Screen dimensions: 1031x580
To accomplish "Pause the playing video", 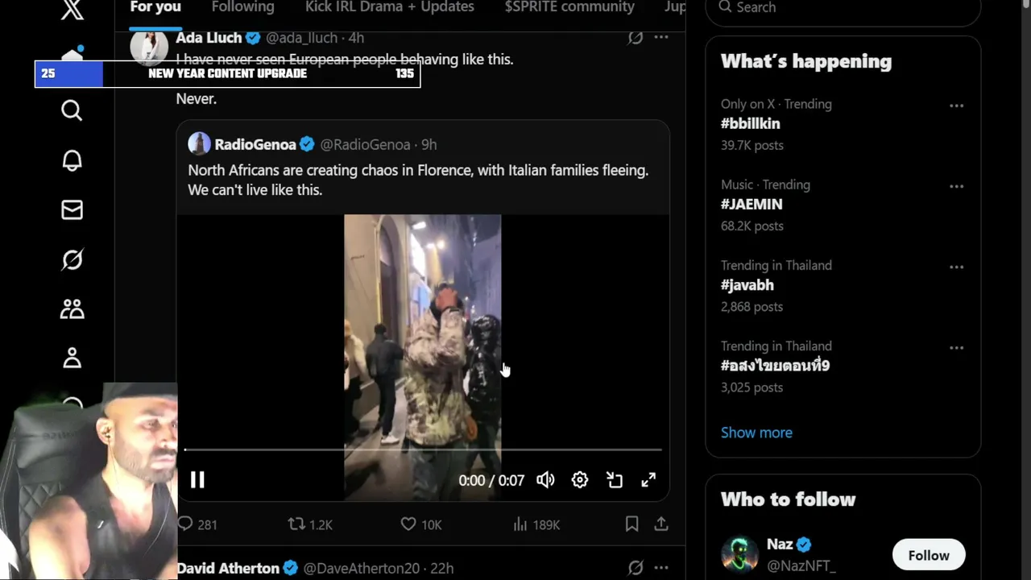I will 197,480.
